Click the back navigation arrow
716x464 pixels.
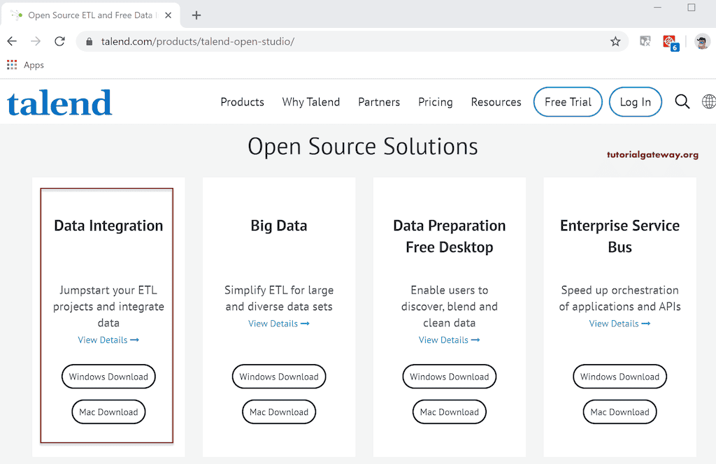11,41
